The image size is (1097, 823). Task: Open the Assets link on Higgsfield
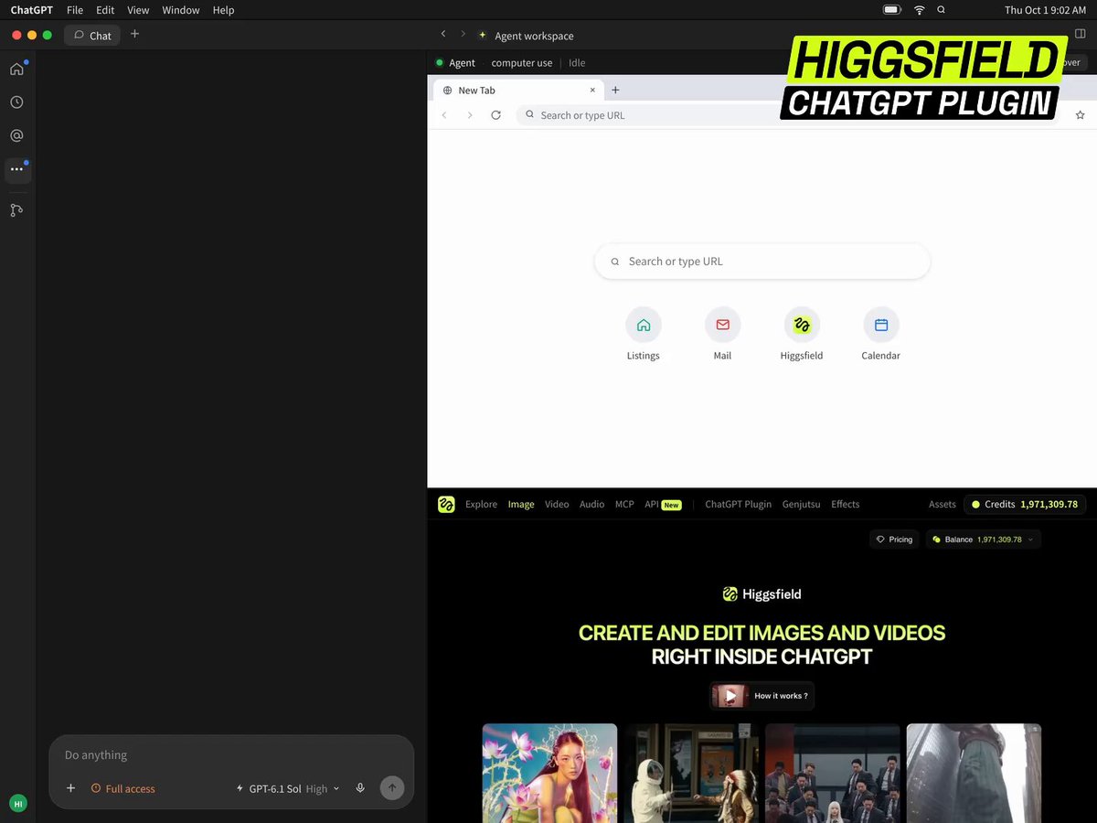(x=943, y=504)
